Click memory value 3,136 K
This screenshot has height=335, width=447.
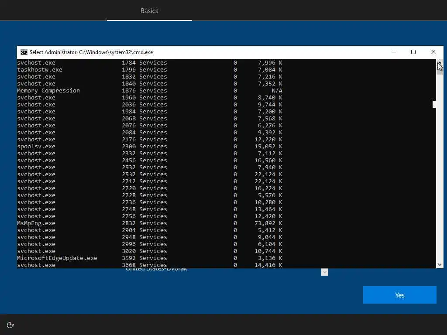(x=270, y=258)
